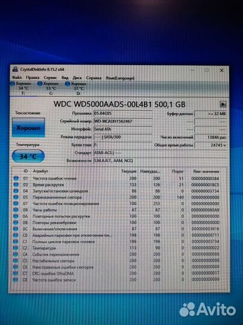Click the Атрибут column header
Image resolution: width=243 pixels, height=325 pixels.
[41, 171]
